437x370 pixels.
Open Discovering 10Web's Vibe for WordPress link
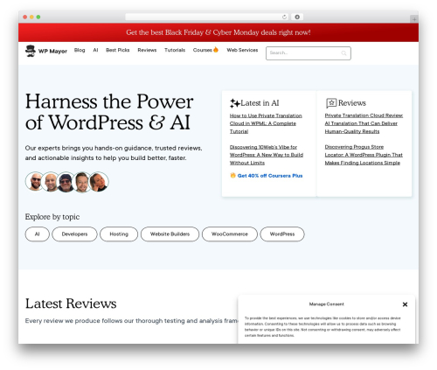click(x=267, y=155)
